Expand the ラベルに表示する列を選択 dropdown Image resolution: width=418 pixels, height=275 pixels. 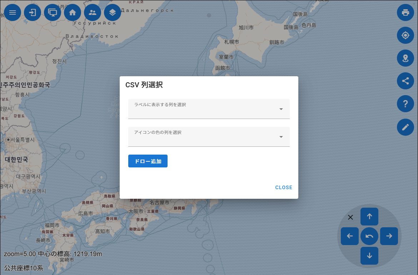pyautogui.click(x=209, y=109)
